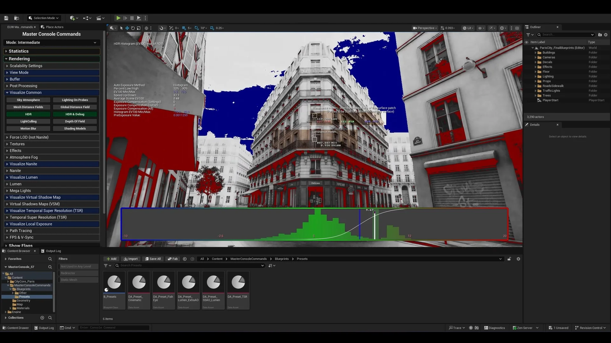The height and width of the screenshot is (343, 611).
Task: Open Content Browser settings gear icon
Action: (518, 259)
